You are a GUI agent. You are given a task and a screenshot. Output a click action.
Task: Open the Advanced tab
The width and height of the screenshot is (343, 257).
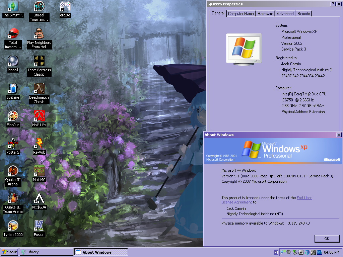coord(285,14)
